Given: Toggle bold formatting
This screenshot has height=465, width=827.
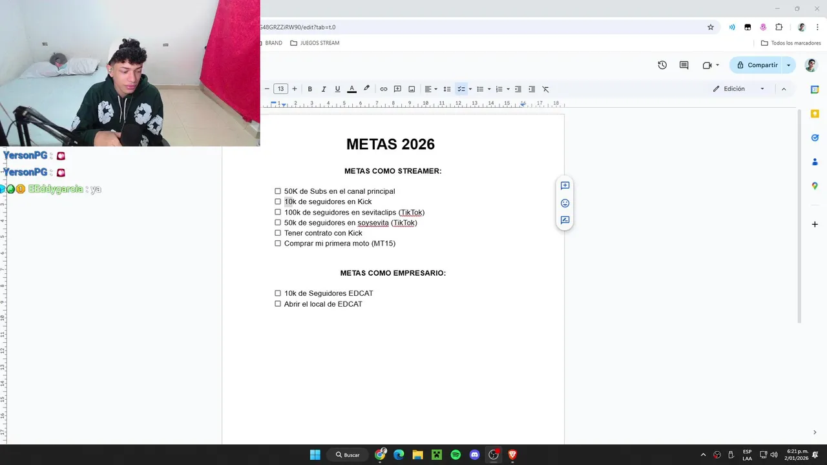Looking at the screenshot, I should [310, 89].
